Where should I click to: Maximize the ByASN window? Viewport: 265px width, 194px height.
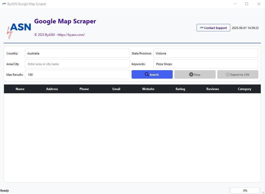tap(247, 4)
